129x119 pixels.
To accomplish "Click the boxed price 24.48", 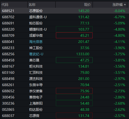I will click(74, 97).
